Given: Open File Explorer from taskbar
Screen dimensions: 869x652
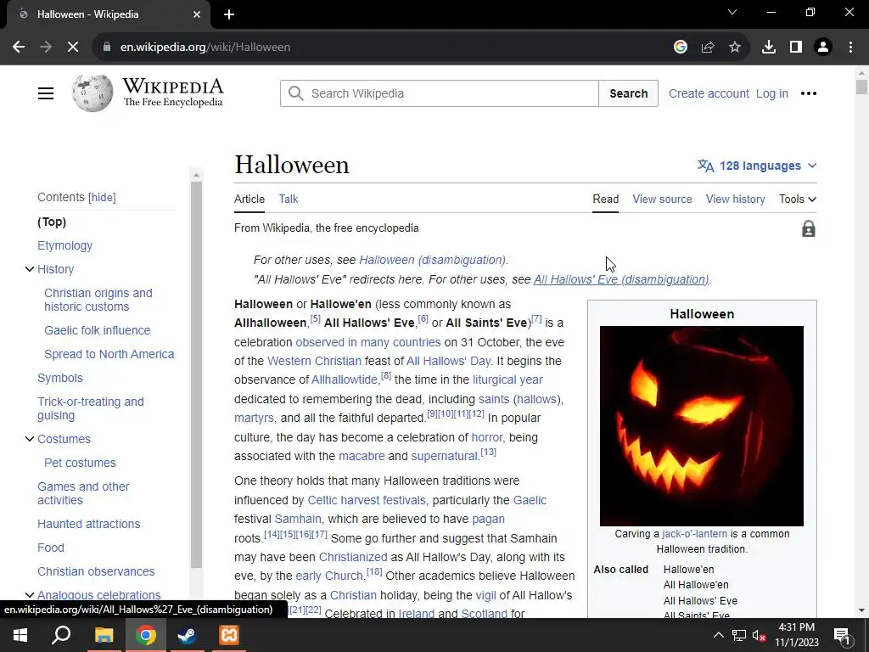Looking at the screenshot, I should [104, 635].
